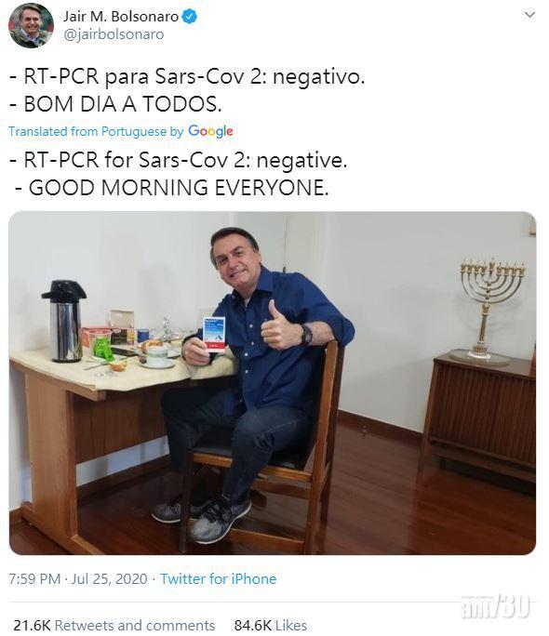Image resolution: width=549 pixels, height=636 pixels.
Task: Open the Jair M. Bolsonaro display name
Action: (x=121, y=17)
